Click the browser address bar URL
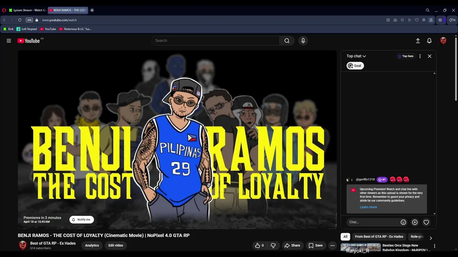 click(x=59, y=20)
